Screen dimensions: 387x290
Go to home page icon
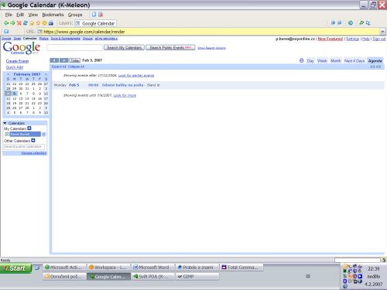32,23
